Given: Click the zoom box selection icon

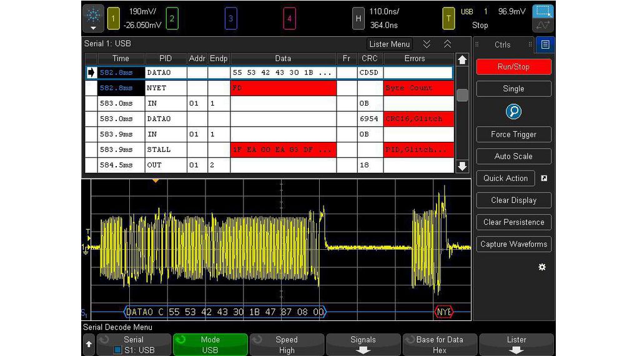Looking at the screenshot, I should pos(543,11).
